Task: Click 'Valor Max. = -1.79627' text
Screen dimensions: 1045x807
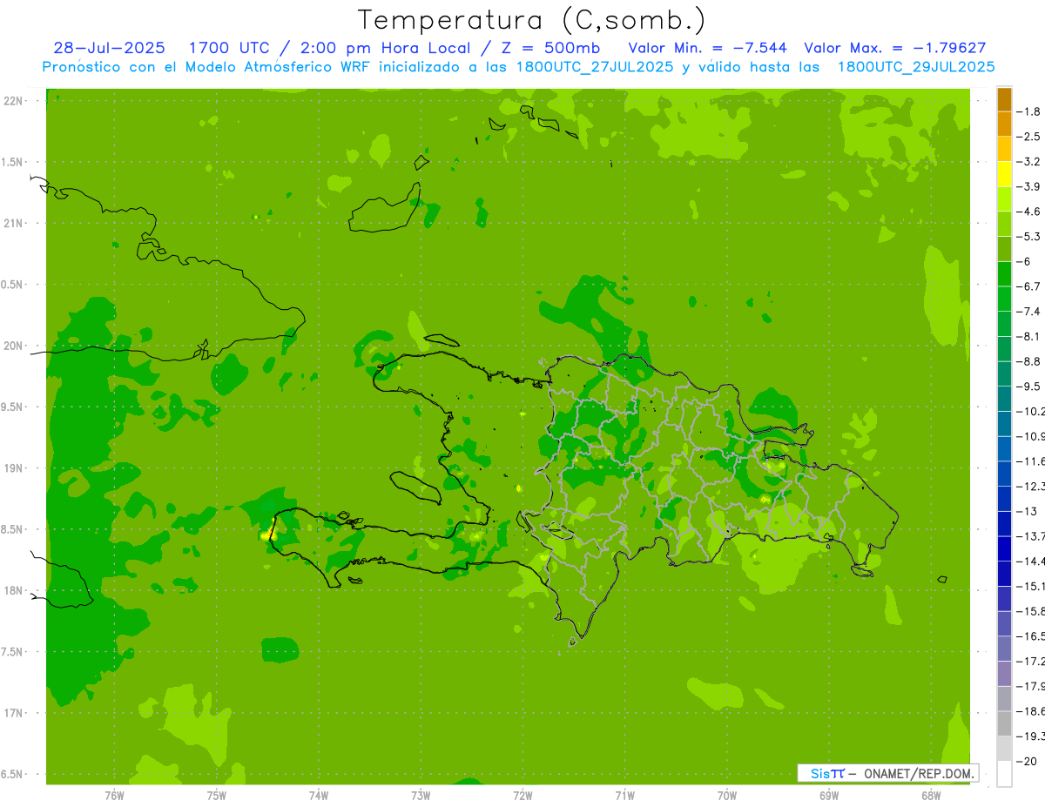Action: pyautogui.click(x=895, y=48)
